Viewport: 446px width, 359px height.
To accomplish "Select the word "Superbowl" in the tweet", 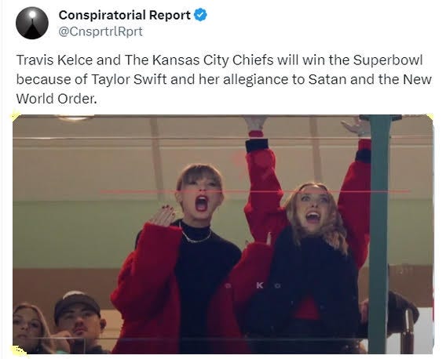I will (388, 60).
